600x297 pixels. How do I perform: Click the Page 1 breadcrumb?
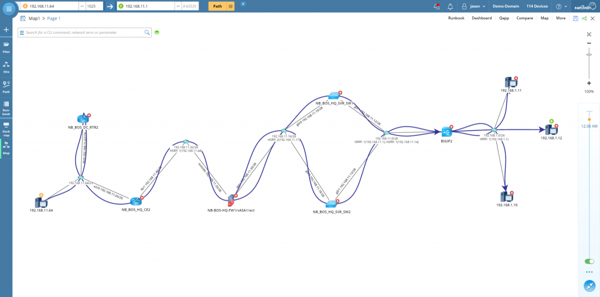pos(53,18)
